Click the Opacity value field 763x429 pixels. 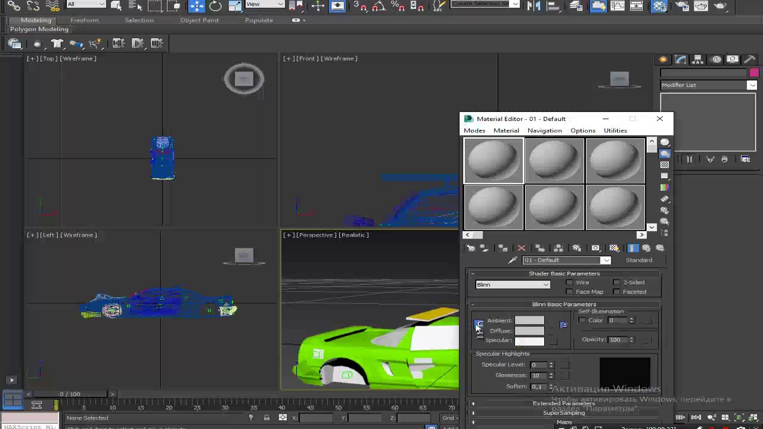pos(616,340)
